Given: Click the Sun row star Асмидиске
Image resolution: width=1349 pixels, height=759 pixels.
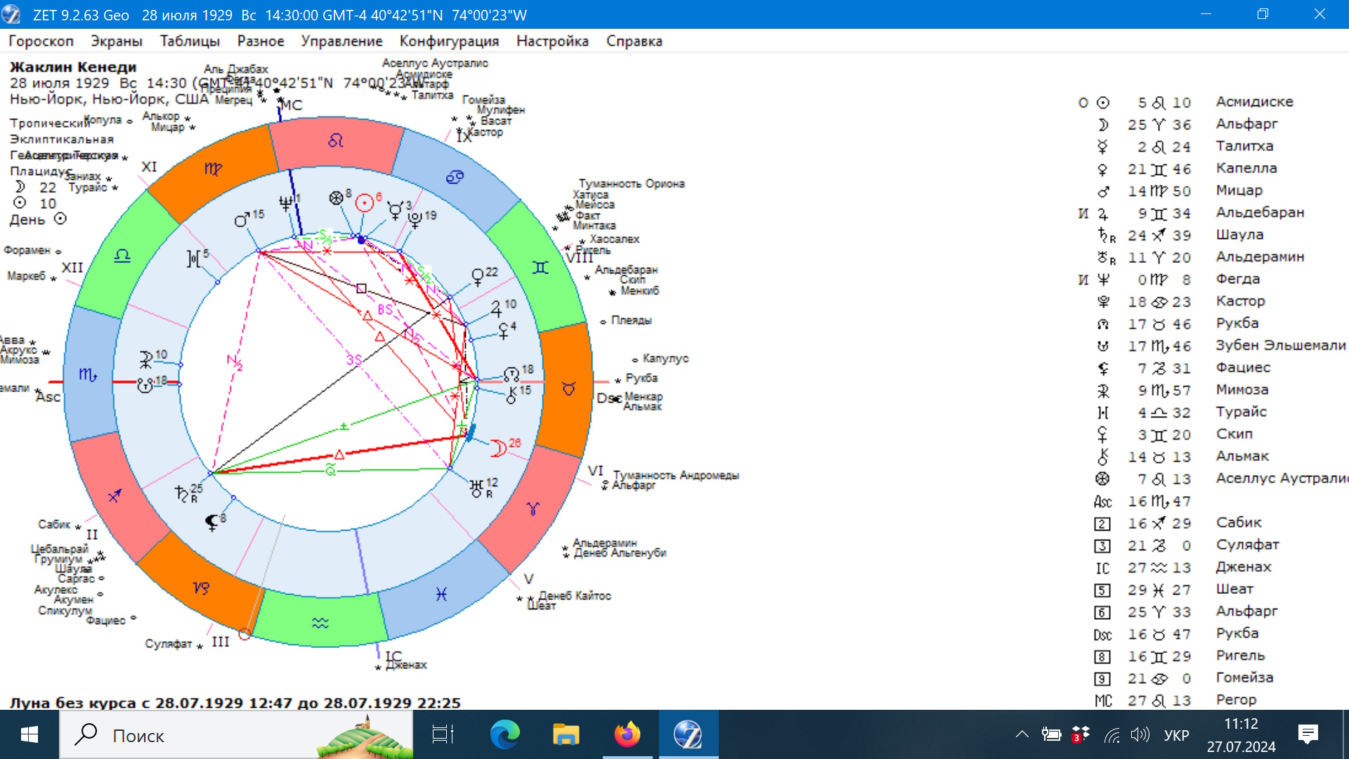Looking at the screenshot, I should click(1254, 102).
